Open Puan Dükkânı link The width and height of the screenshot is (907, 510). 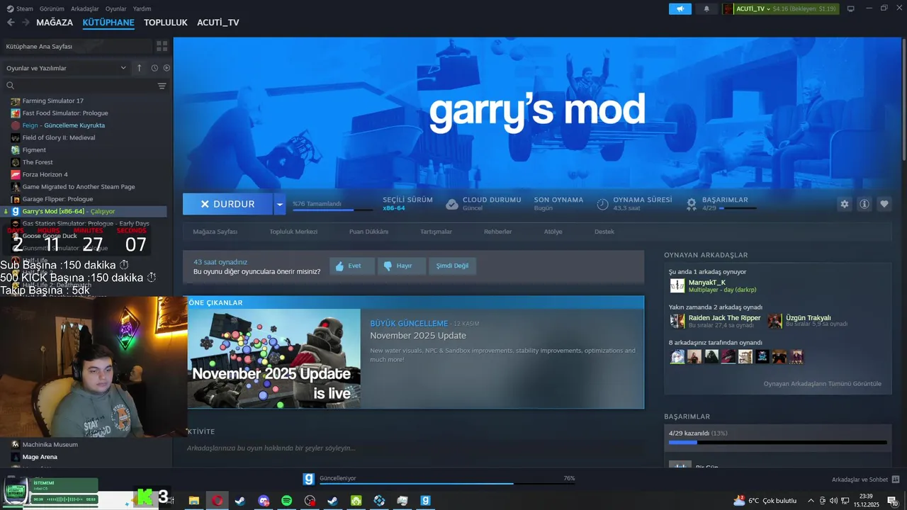(368, 232)
